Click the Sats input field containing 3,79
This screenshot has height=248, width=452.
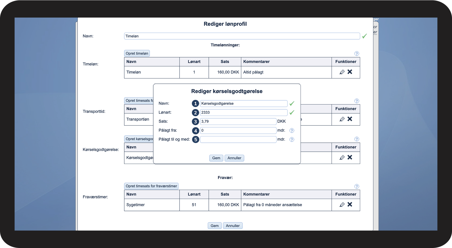(238, 122)
